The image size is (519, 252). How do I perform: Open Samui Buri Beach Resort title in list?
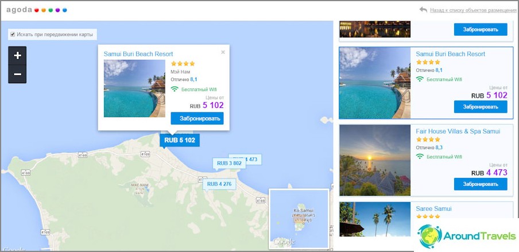coord(451,54)
